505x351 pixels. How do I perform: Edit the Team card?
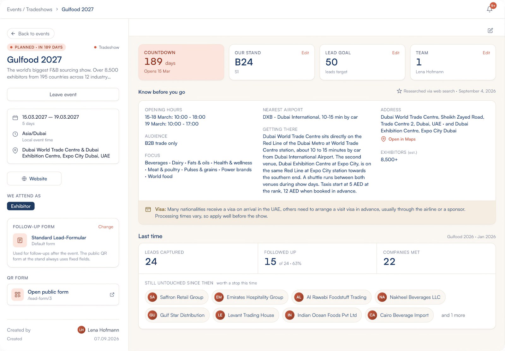486,53
